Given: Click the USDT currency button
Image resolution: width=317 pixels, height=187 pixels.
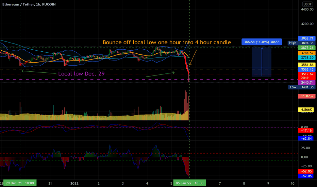Looking at the screenshot, I should click(x=307, y=4).
